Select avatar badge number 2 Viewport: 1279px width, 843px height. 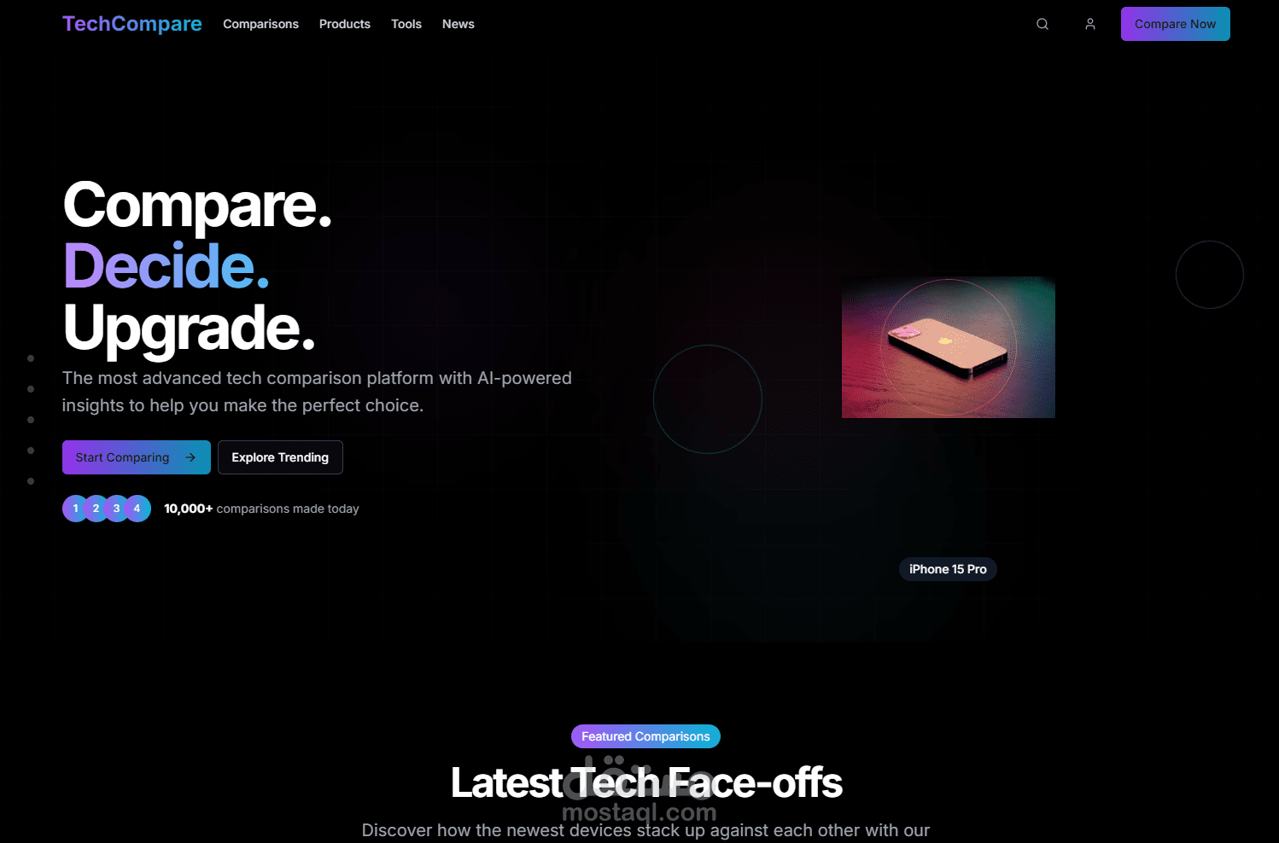click(x=96, y=508)
